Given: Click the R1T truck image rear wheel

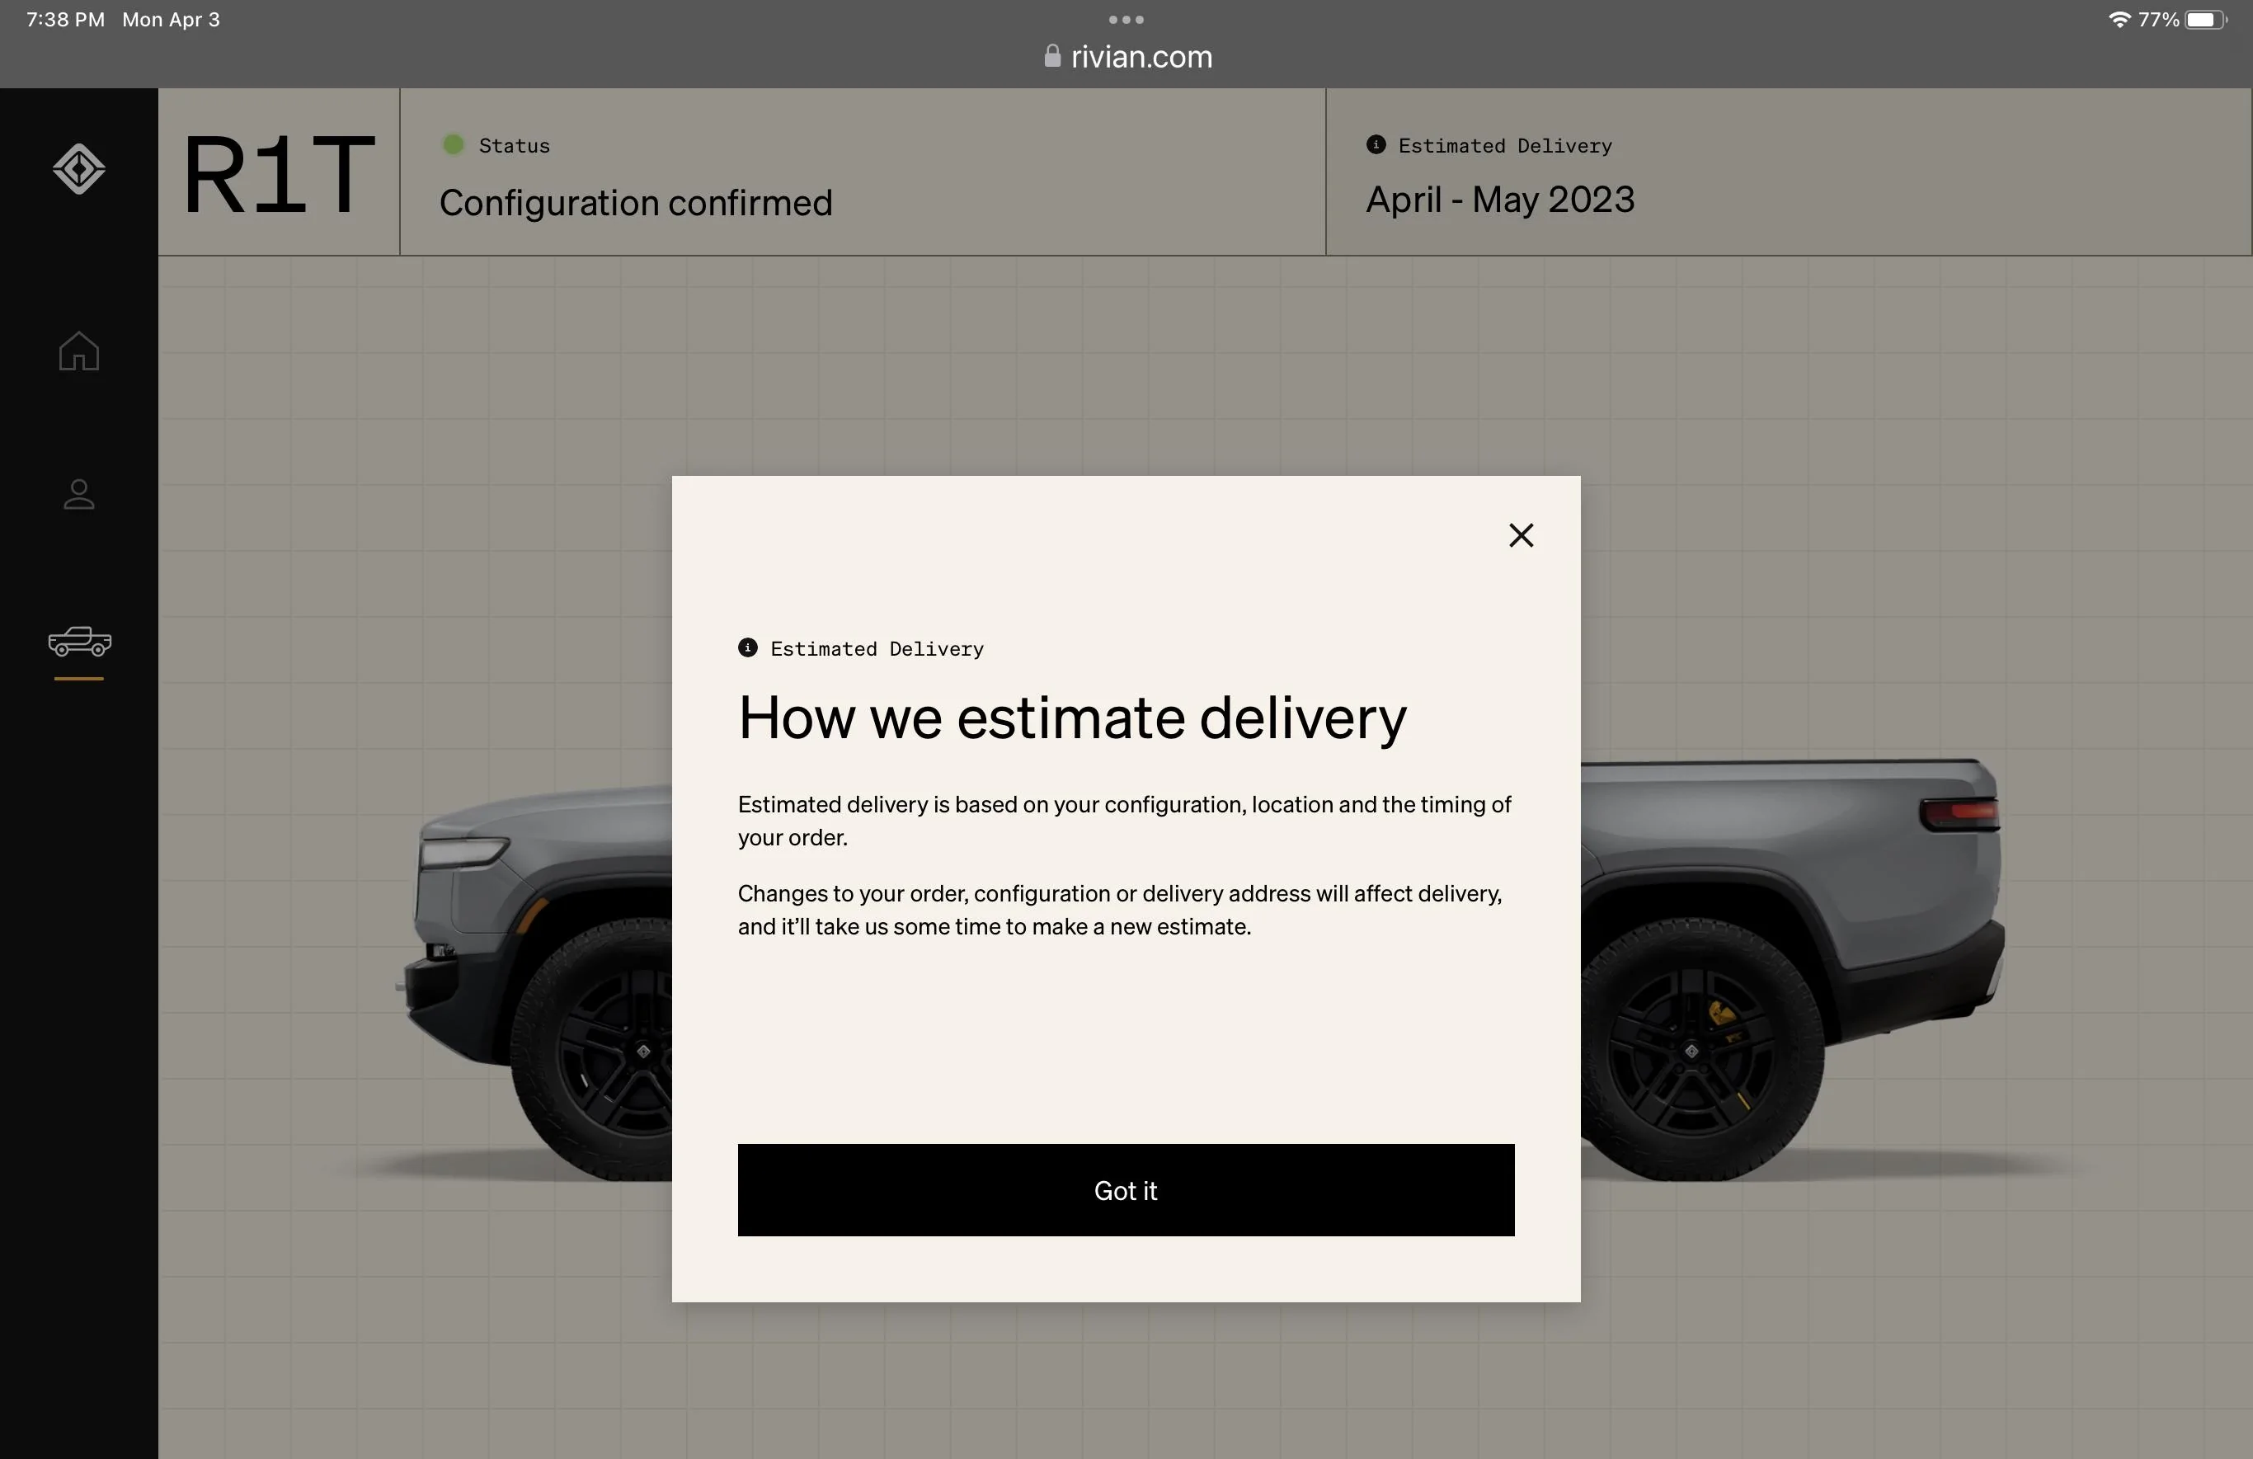Looking at the screenshot, I should (1691, 1050).
